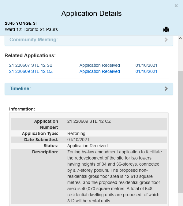The height and width of the screenshot is (206, 183).
Task: Click the scrollbar up arrow
Action: [180, 38]
